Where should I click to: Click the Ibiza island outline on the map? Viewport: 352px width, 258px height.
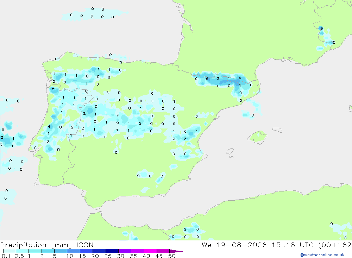(x=230, y=151)
